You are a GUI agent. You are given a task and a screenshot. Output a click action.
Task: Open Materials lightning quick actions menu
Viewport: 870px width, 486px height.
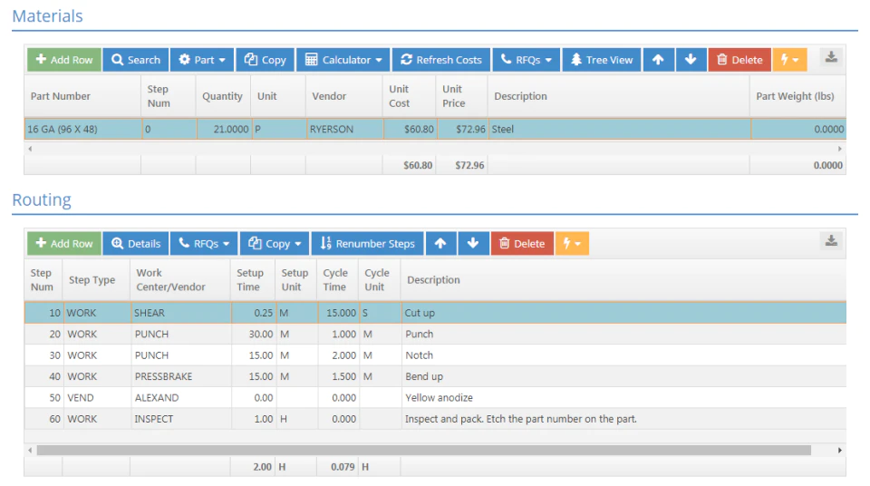point(790,60)
